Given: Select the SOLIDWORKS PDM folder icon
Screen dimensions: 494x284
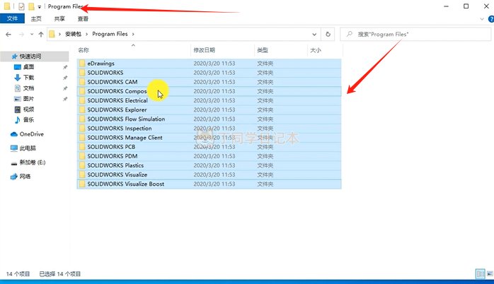Looking at the screenshot, I should click(x=82, y=156).
